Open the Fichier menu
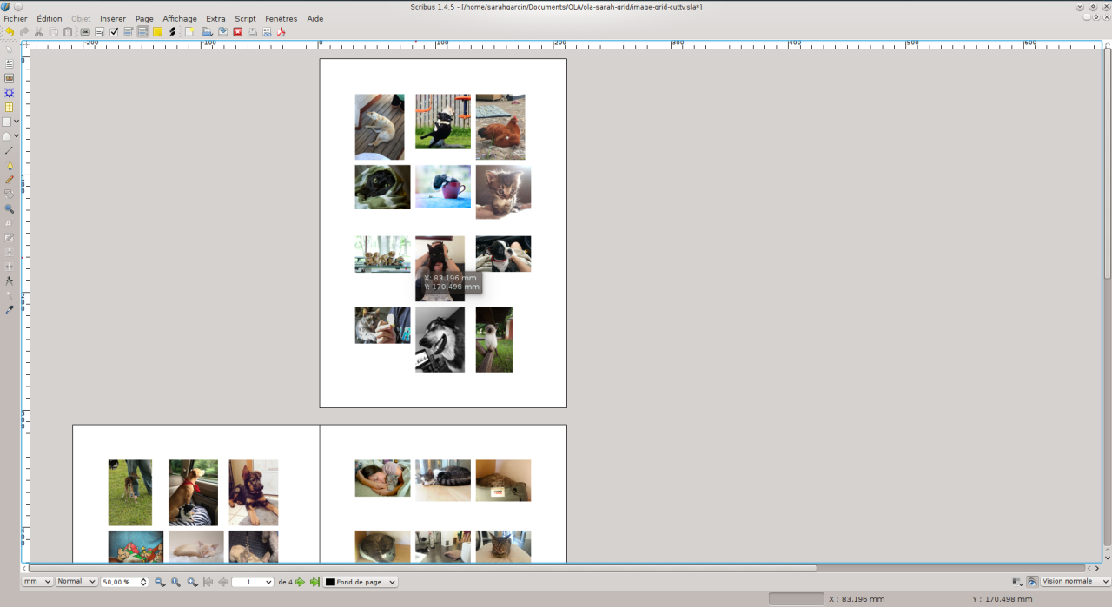 click(x=15, y=18)
